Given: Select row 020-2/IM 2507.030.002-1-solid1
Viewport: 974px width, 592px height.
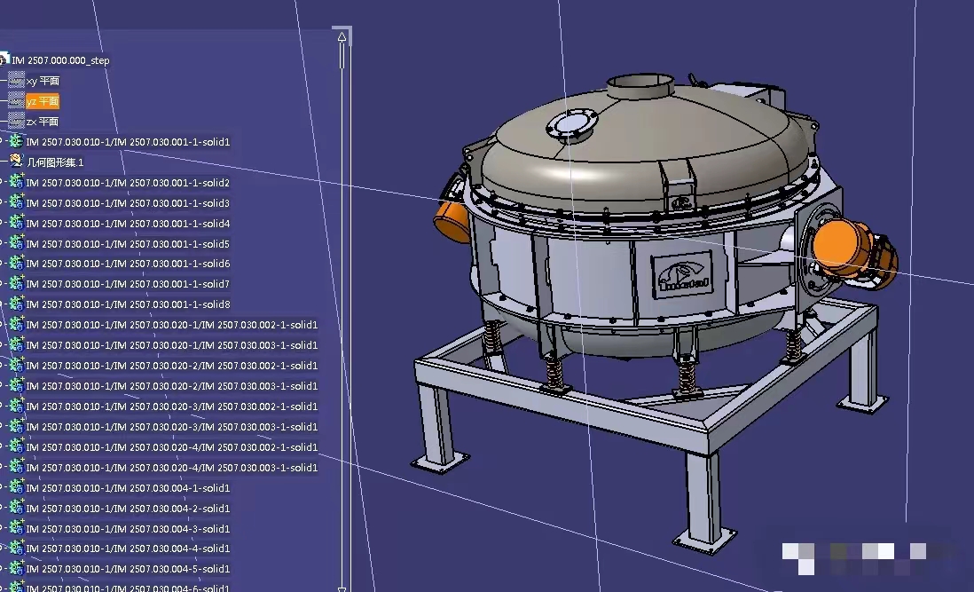Looking at the screenshot, I should (x=172, y=366).
